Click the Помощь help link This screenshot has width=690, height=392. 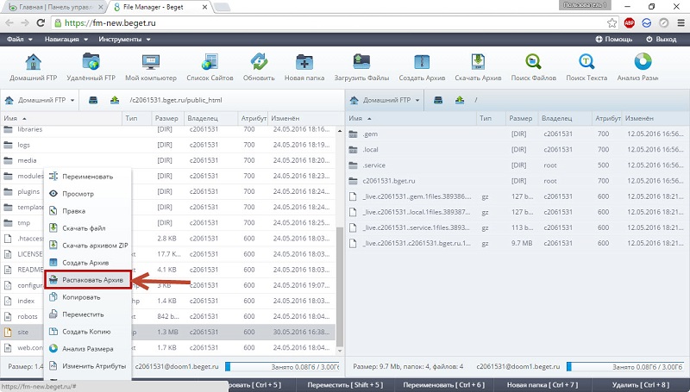(x=614, y=39)
